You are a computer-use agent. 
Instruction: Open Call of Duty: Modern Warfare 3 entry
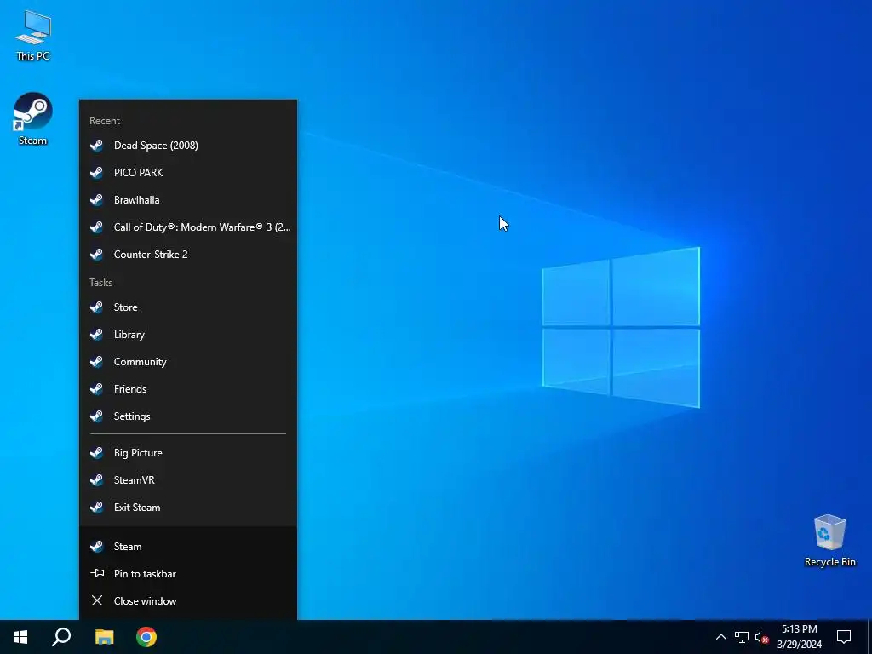(188, 227)
